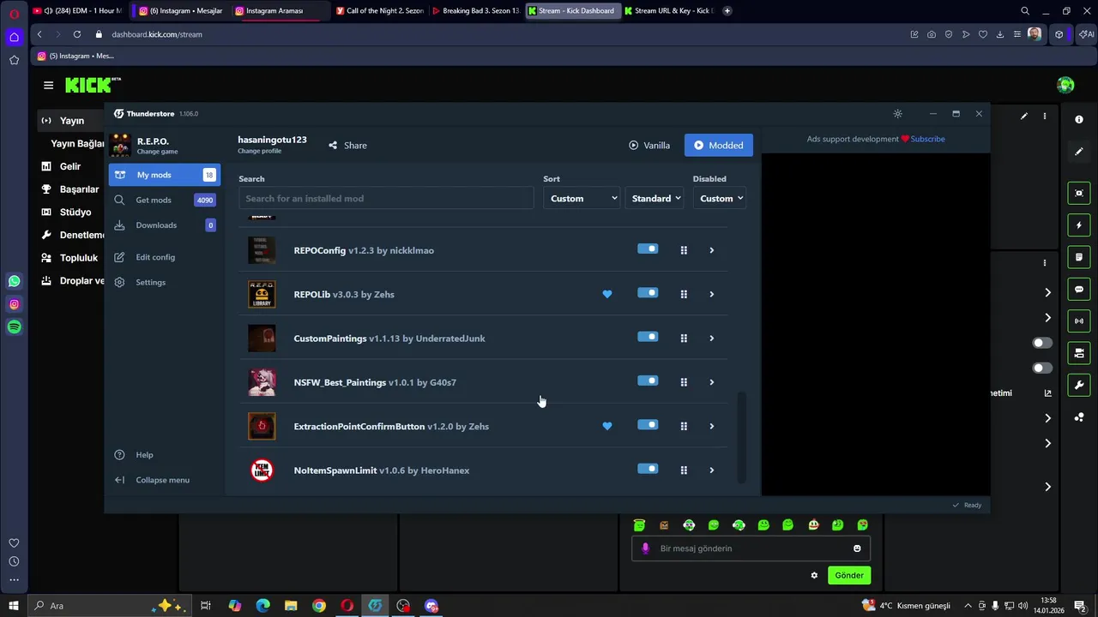
Task: Open chat settings gear beside Gönder
Action: point(814,575)
